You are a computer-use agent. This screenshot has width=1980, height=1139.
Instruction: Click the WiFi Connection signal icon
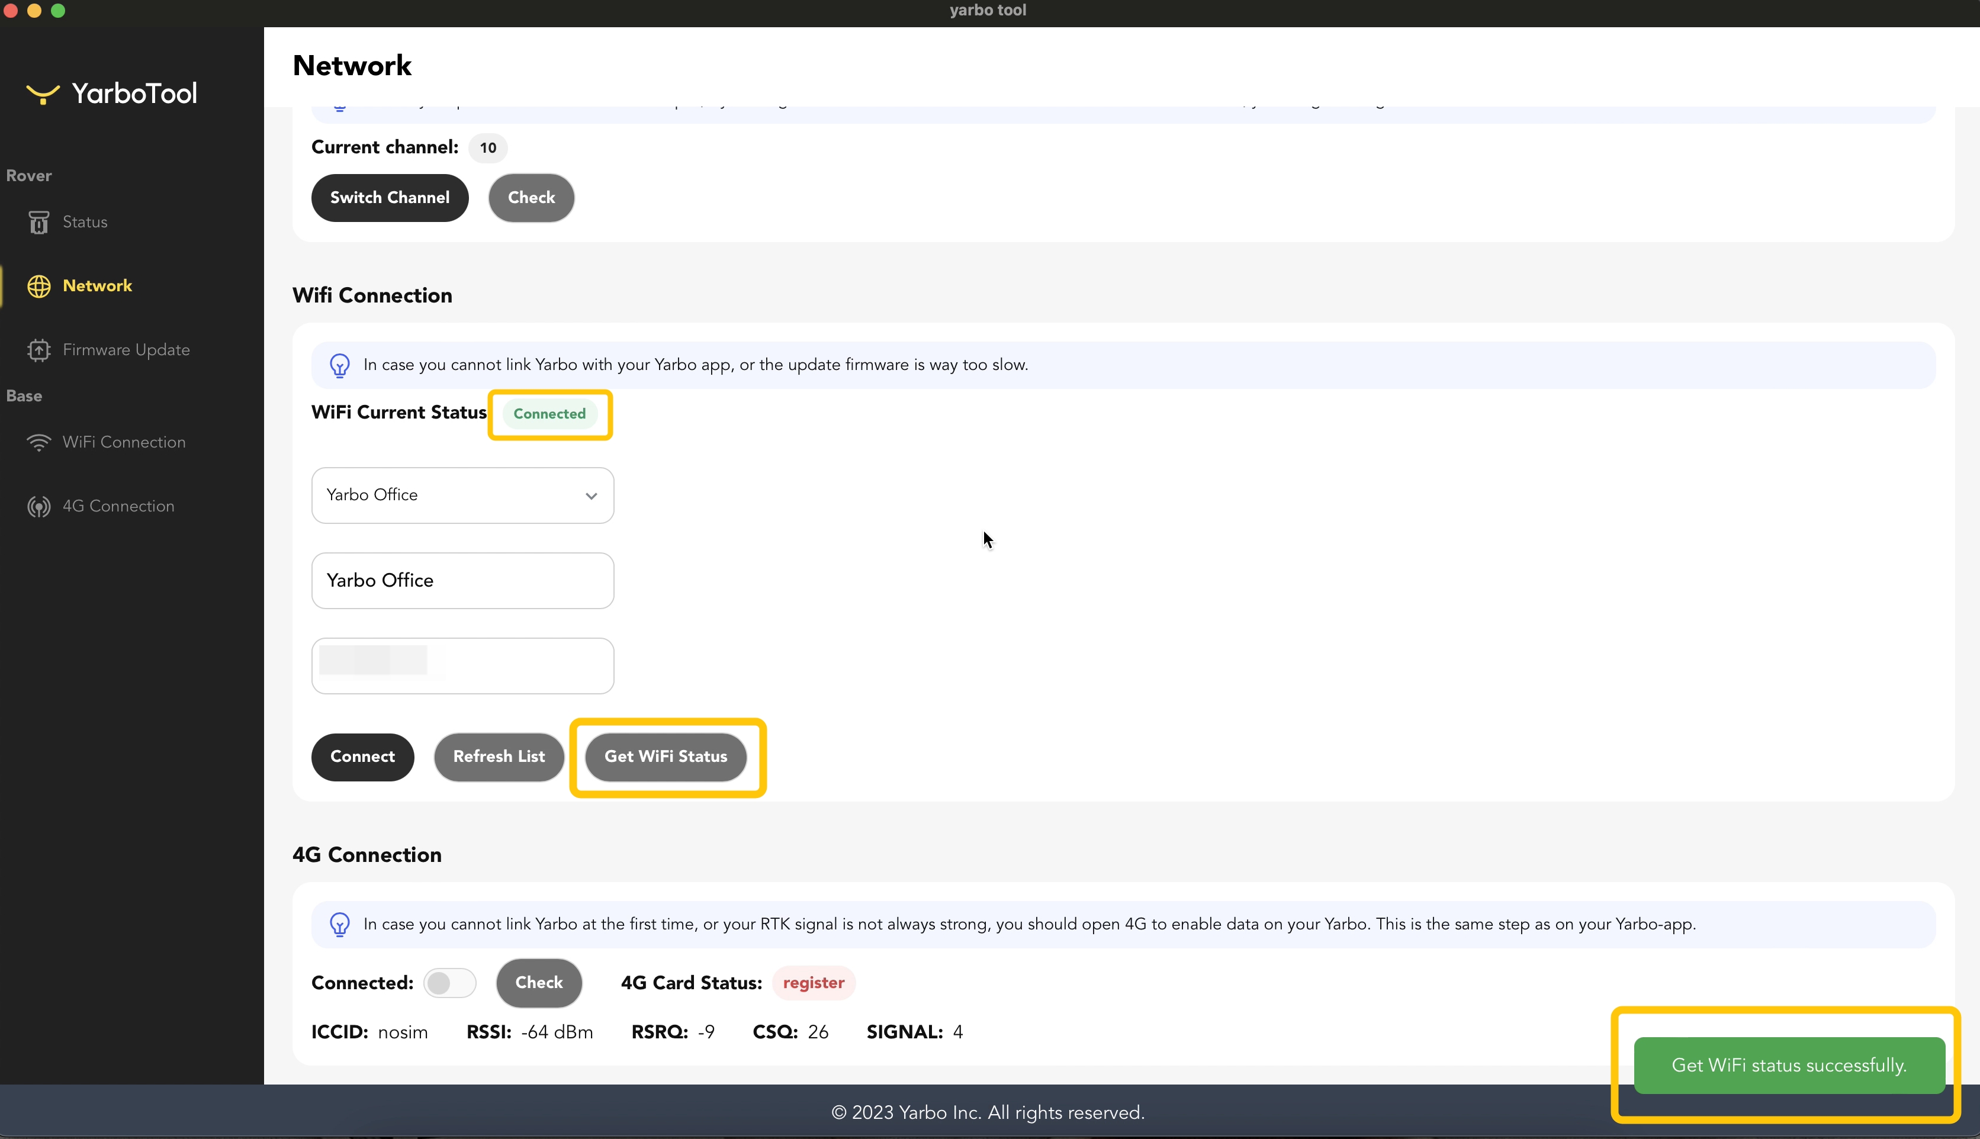38,443
